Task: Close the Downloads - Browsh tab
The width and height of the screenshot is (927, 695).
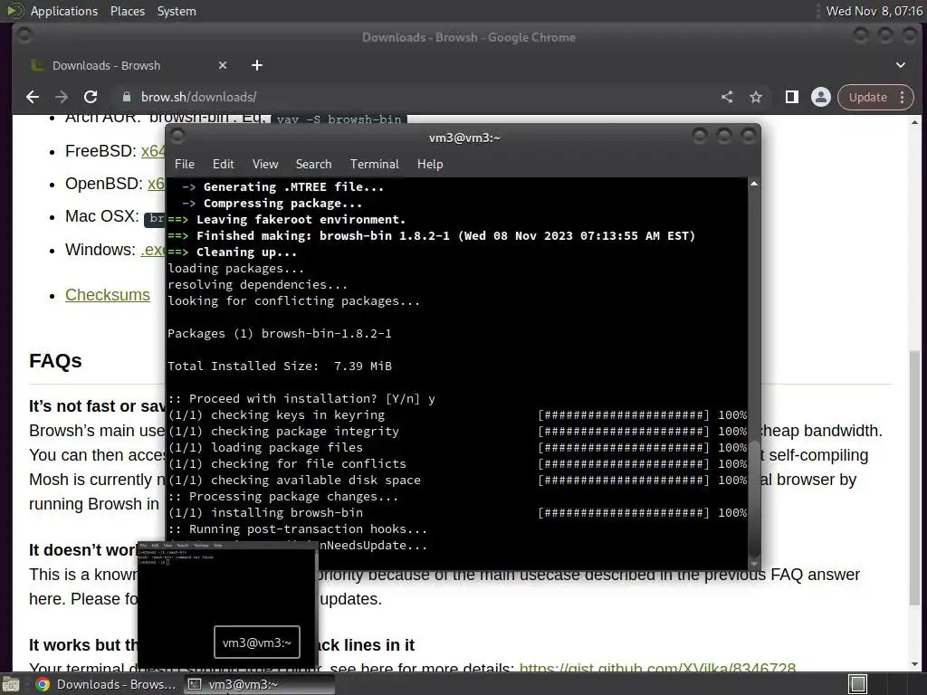Action: pos(223,65)
